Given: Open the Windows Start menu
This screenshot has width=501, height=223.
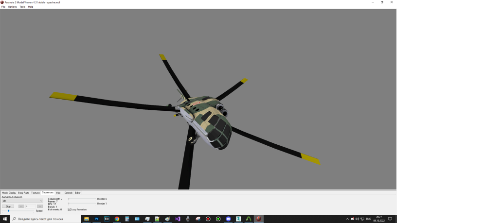Looking at the screenshot, I should 5,219.
